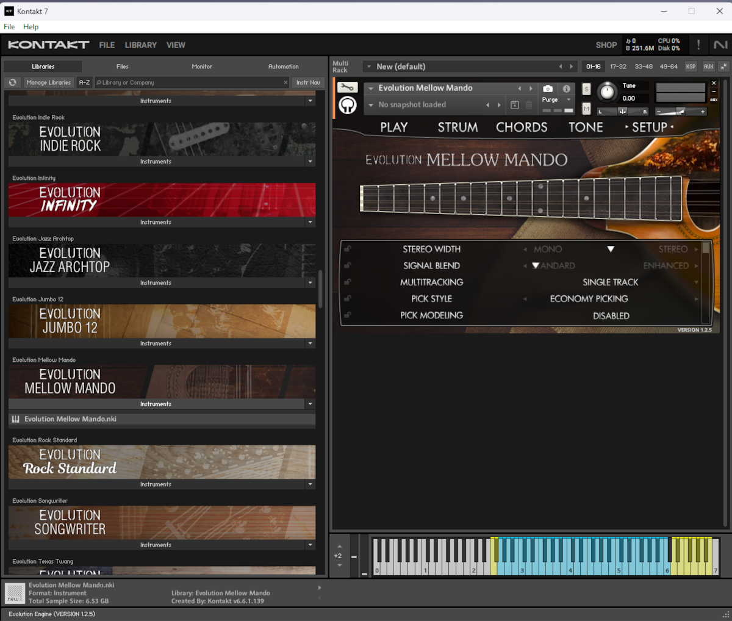
Task: Mute the instrument with M button
Action: [586, 109]
